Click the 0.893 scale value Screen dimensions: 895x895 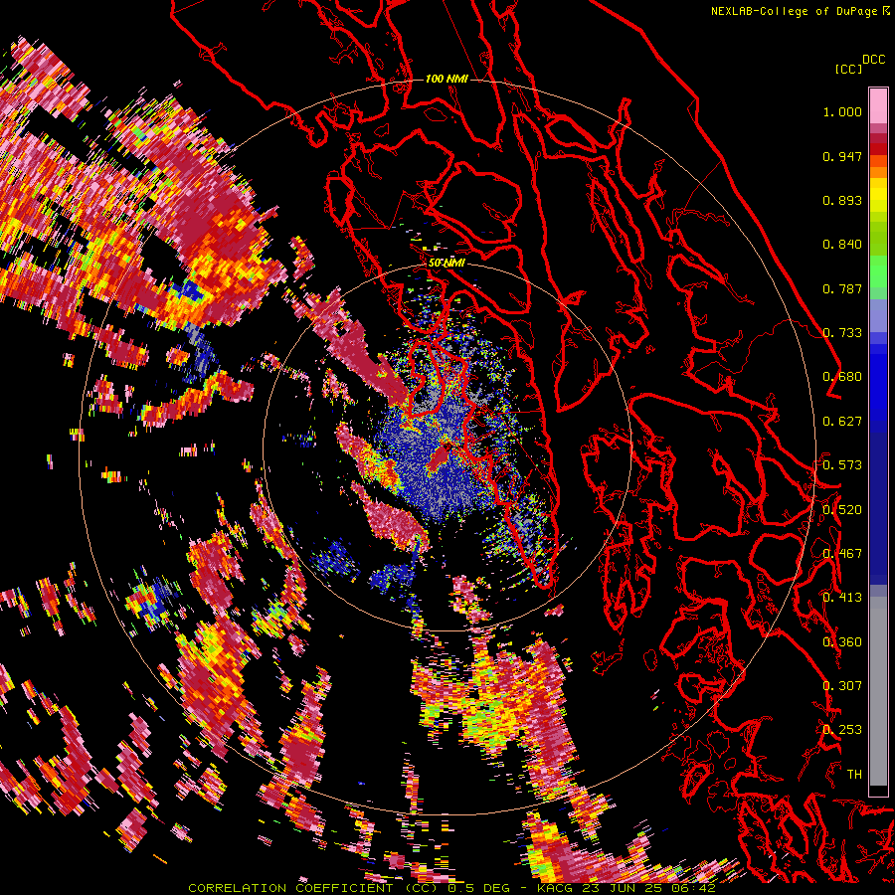(x=842, y=200)
